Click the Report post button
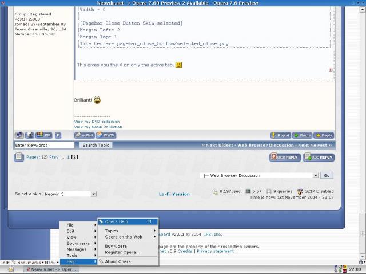 coord(281,135)
